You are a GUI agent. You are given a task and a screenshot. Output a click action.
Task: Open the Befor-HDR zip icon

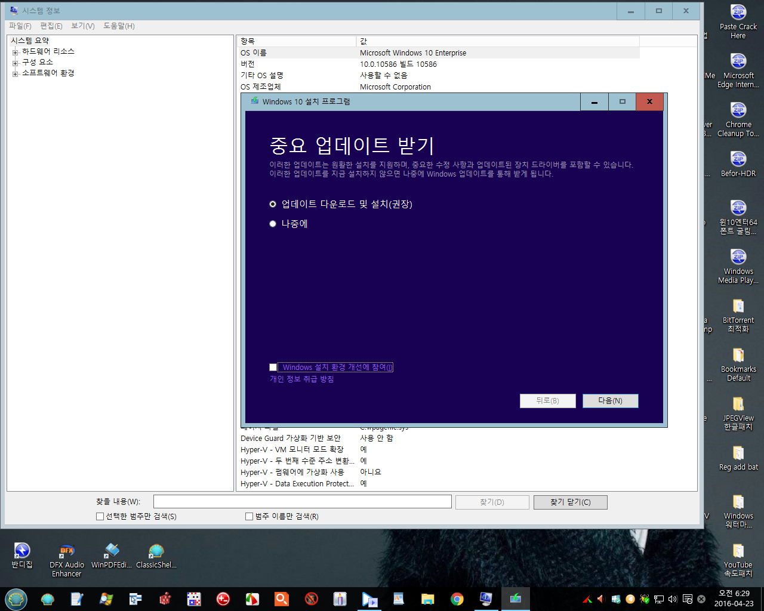coord(738,163)
